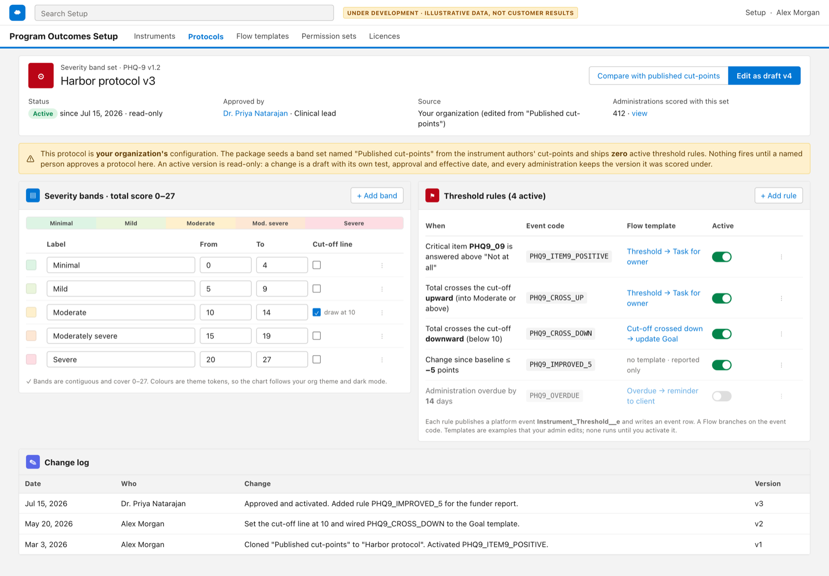
Task: Check cut-off line box for Minimal band
Action: (x=317, y=265)
